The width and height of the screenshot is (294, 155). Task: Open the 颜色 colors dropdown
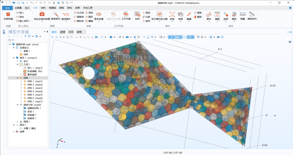234,17
